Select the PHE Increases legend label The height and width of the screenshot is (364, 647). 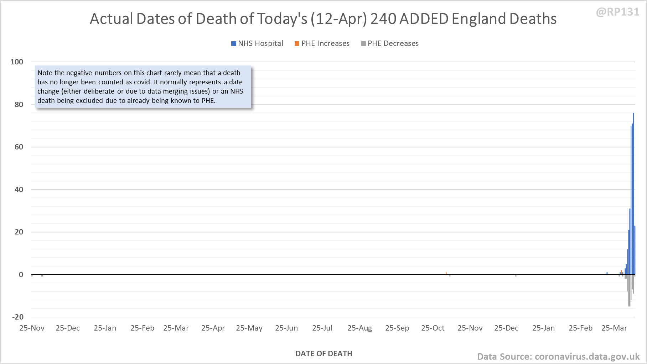(325, 43)
